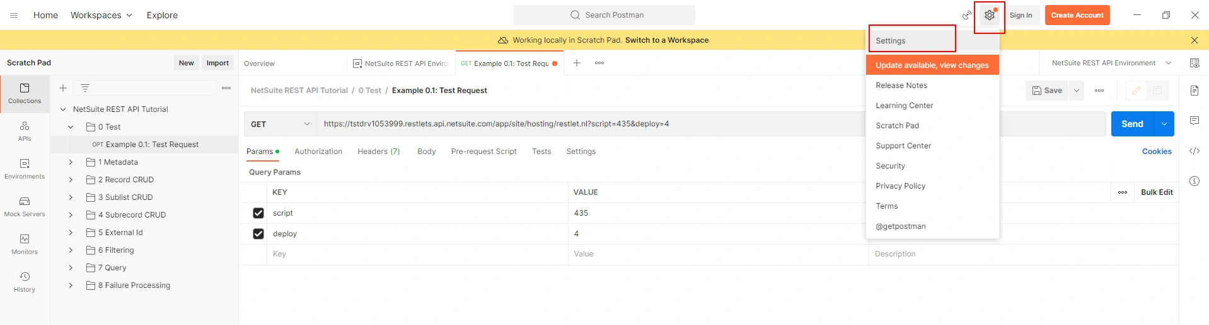Add a new request tab with plus
This screenshot has width=1209, height=325.
coord(576,63)
